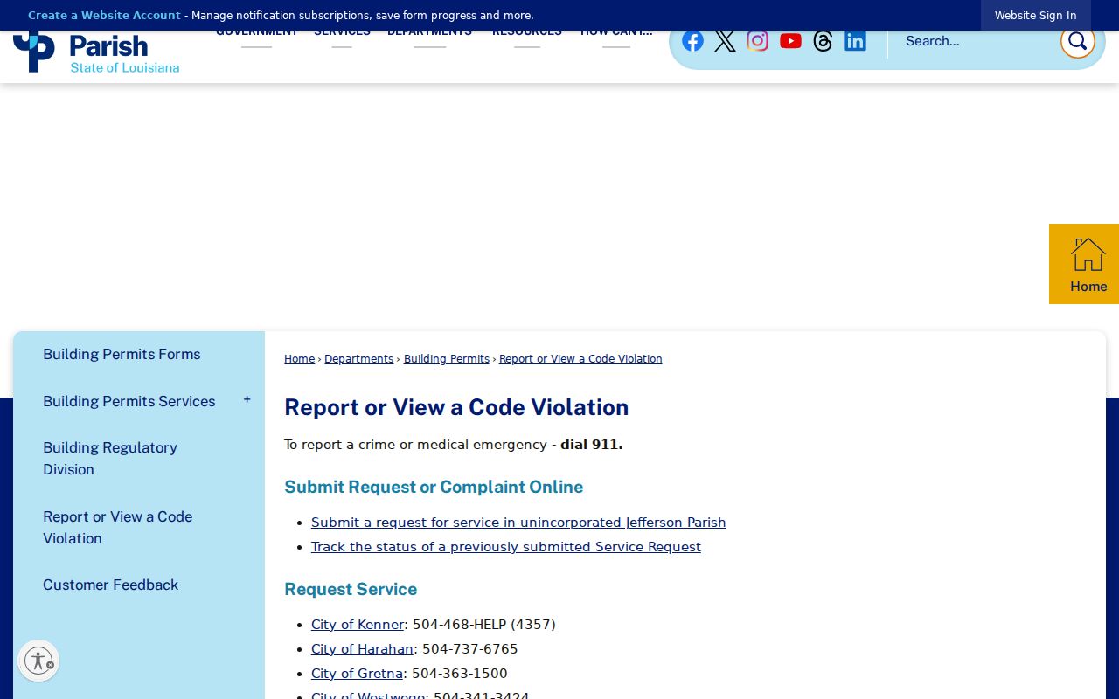Open Building Permits Forms sidebar link
Viewport: 1119px width, 699px height.
[122, 354]
